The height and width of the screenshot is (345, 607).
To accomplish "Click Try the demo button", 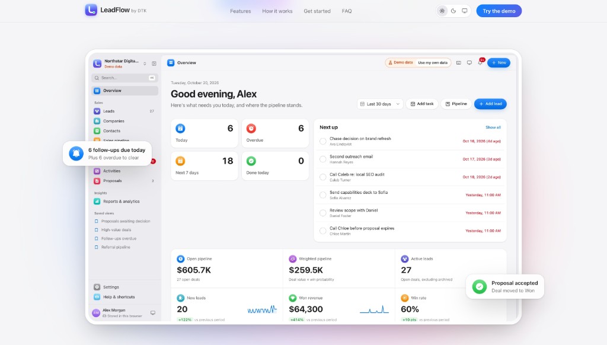I will tap(499, 11).
